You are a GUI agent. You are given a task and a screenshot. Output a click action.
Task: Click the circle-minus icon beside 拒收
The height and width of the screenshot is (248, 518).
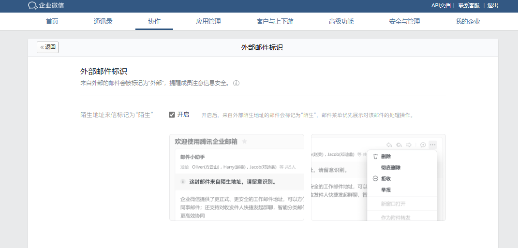375,178
